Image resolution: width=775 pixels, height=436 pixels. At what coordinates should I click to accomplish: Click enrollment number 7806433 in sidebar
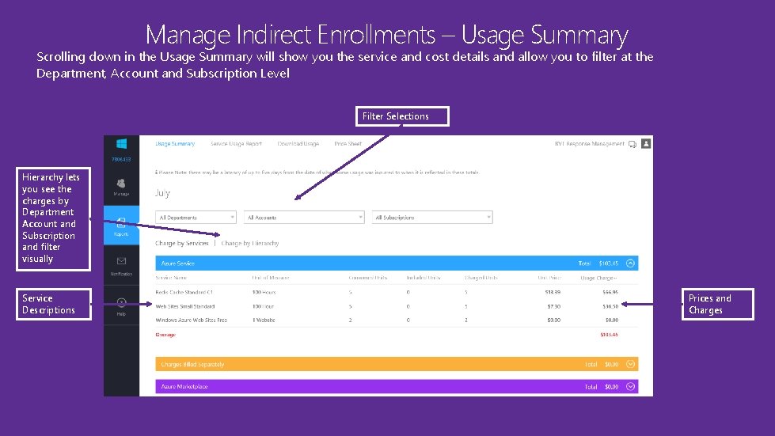click(121, 160)
